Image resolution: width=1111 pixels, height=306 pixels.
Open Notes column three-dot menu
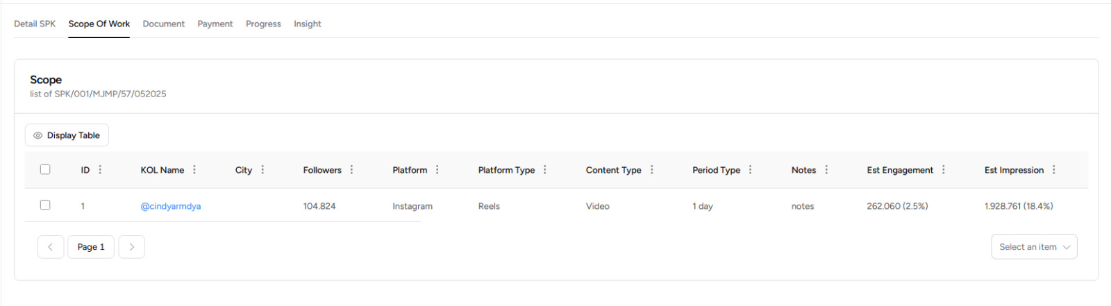[x=826, y=170]
